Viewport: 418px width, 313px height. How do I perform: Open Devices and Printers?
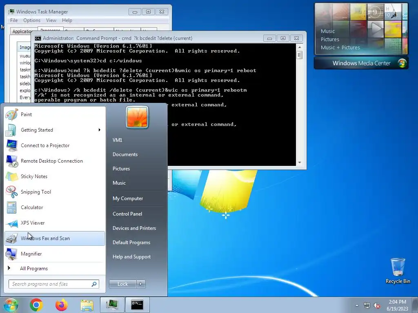(x=134, y=228)
